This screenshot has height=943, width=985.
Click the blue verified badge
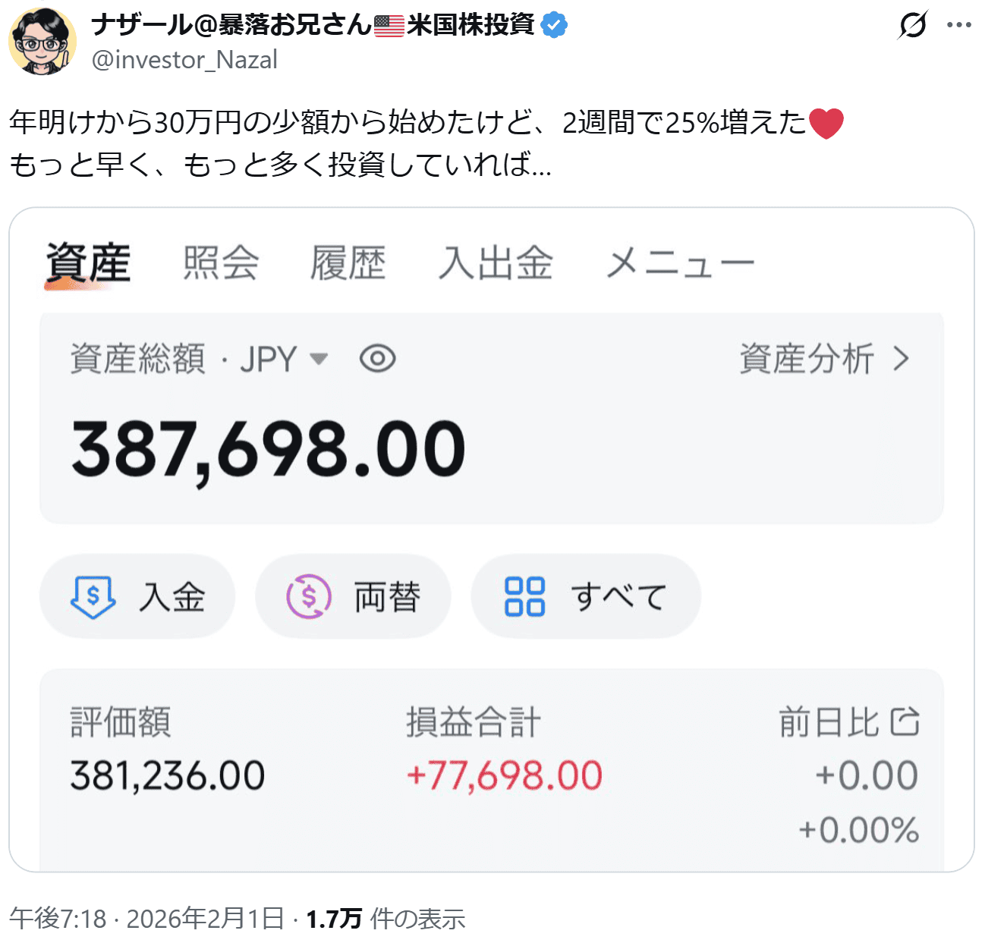555,25
